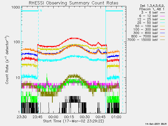Click the plot title 'RHESSI Observing Summary Count Rates'
This screenshot has width=168, height=126.
(73, 3)
